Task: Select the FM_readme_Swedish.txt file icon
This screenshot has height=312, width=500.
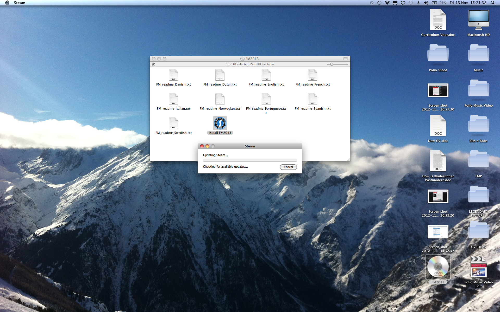Action: point(173,123)
